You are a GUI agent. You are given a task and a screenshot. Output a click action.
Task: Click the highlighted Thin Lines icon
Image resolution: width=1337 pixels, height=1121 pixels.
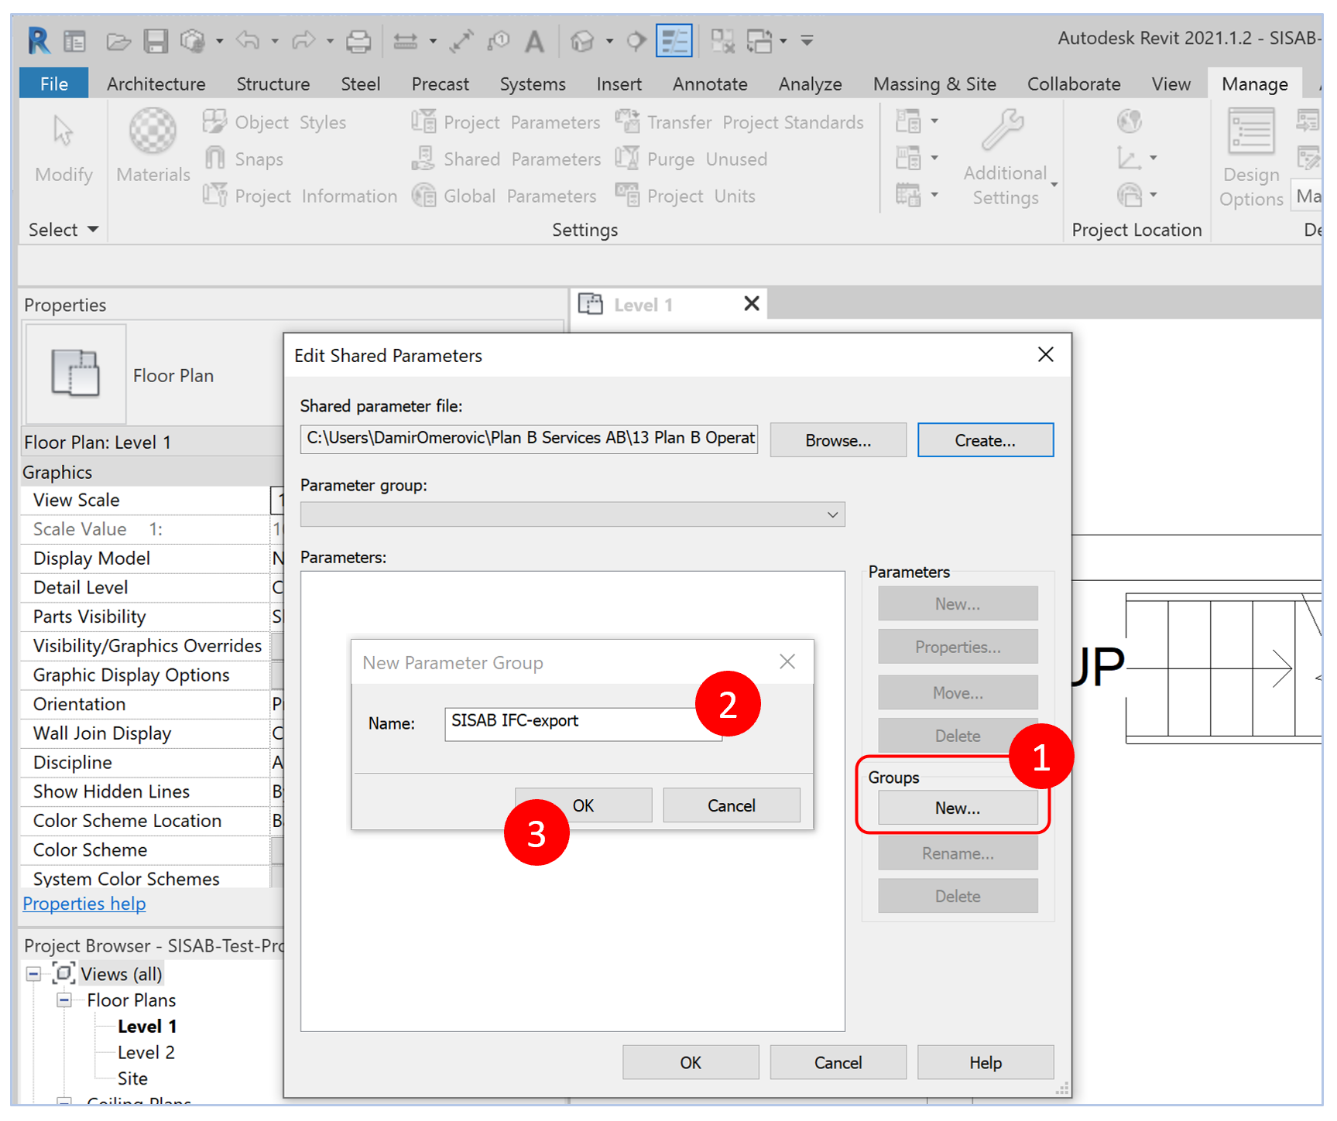tap(674, 41)
